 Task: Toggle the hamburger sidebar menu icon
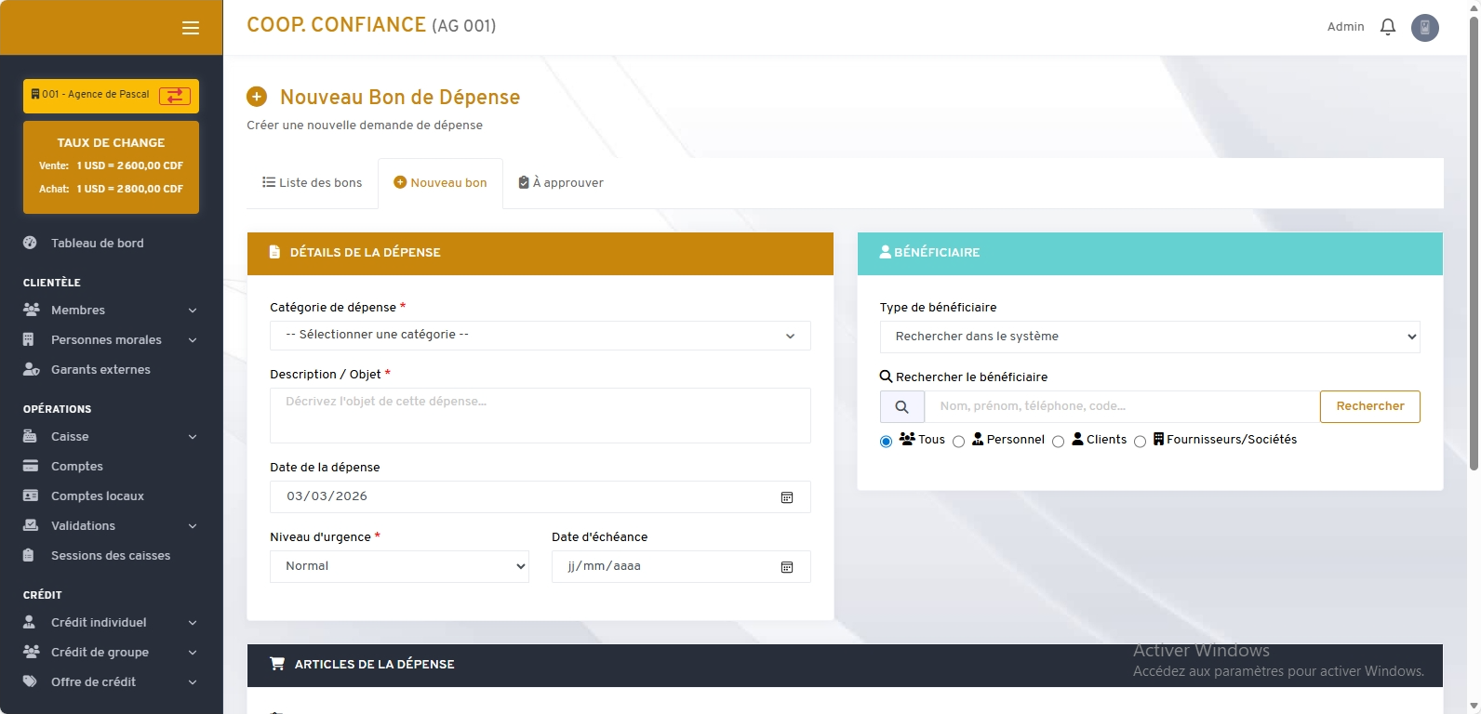(191, 28)
